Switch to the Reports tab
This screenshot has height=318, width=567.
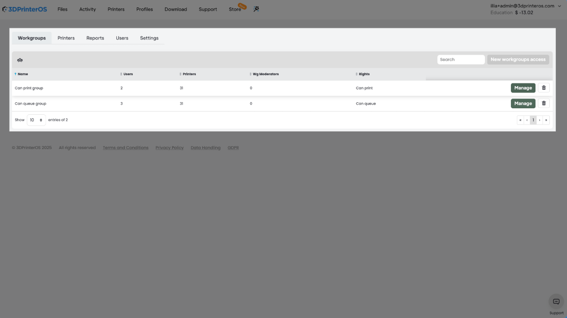pos(95,38)
